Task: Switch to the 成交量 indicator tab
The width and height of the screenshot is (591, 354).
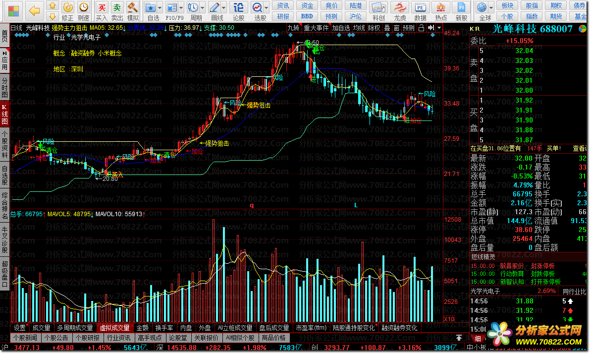Action: tap(41, 328)
